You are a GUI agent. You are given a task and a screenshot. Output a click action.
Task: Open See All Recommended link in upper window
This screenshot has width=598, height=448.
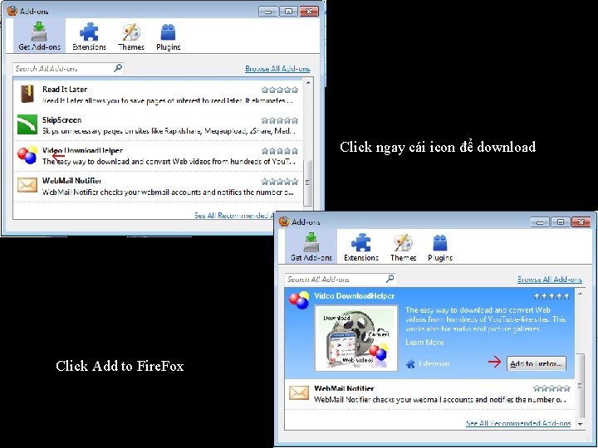click(233, 215)
